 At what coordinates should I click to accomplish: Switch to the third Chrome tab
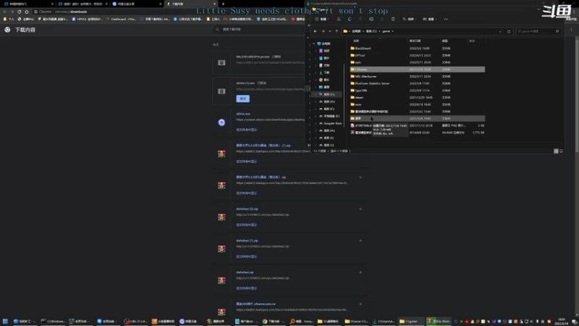(x=136, y=4)
